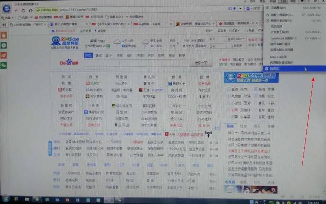Select Baidu 音乐 search category
Screen dimensions: 326x204
pos(109,55)
